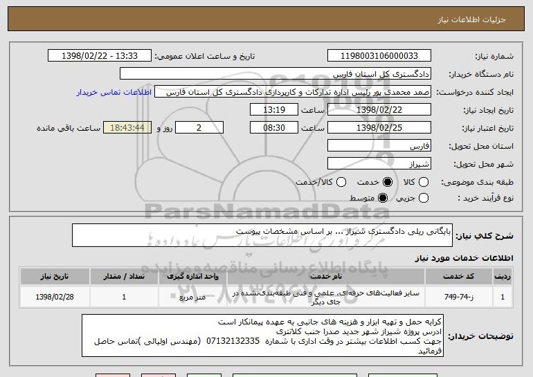Click the creation time field 13:19
Viewport: 533px width, 377px height.
[x=274, y=110]
